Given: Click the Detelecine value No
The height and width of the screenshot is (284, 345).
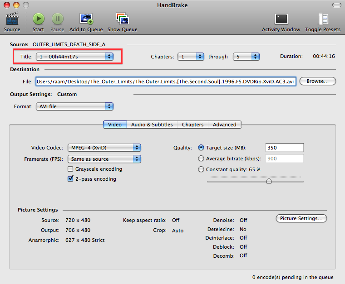Looking at the screenshot, I should [x=243, y=229].
